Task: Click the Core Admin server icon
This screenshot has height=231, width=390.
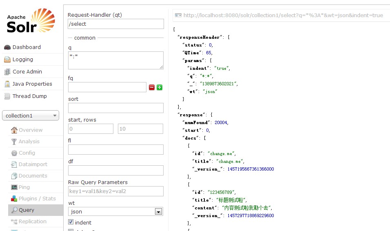Action: [7, 72]
